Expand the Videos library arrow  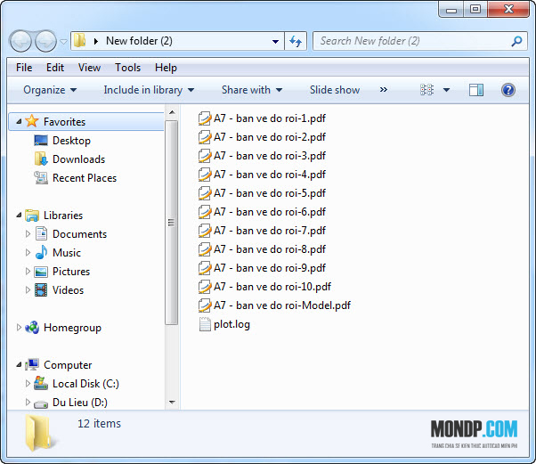click(x=28, y=290)
